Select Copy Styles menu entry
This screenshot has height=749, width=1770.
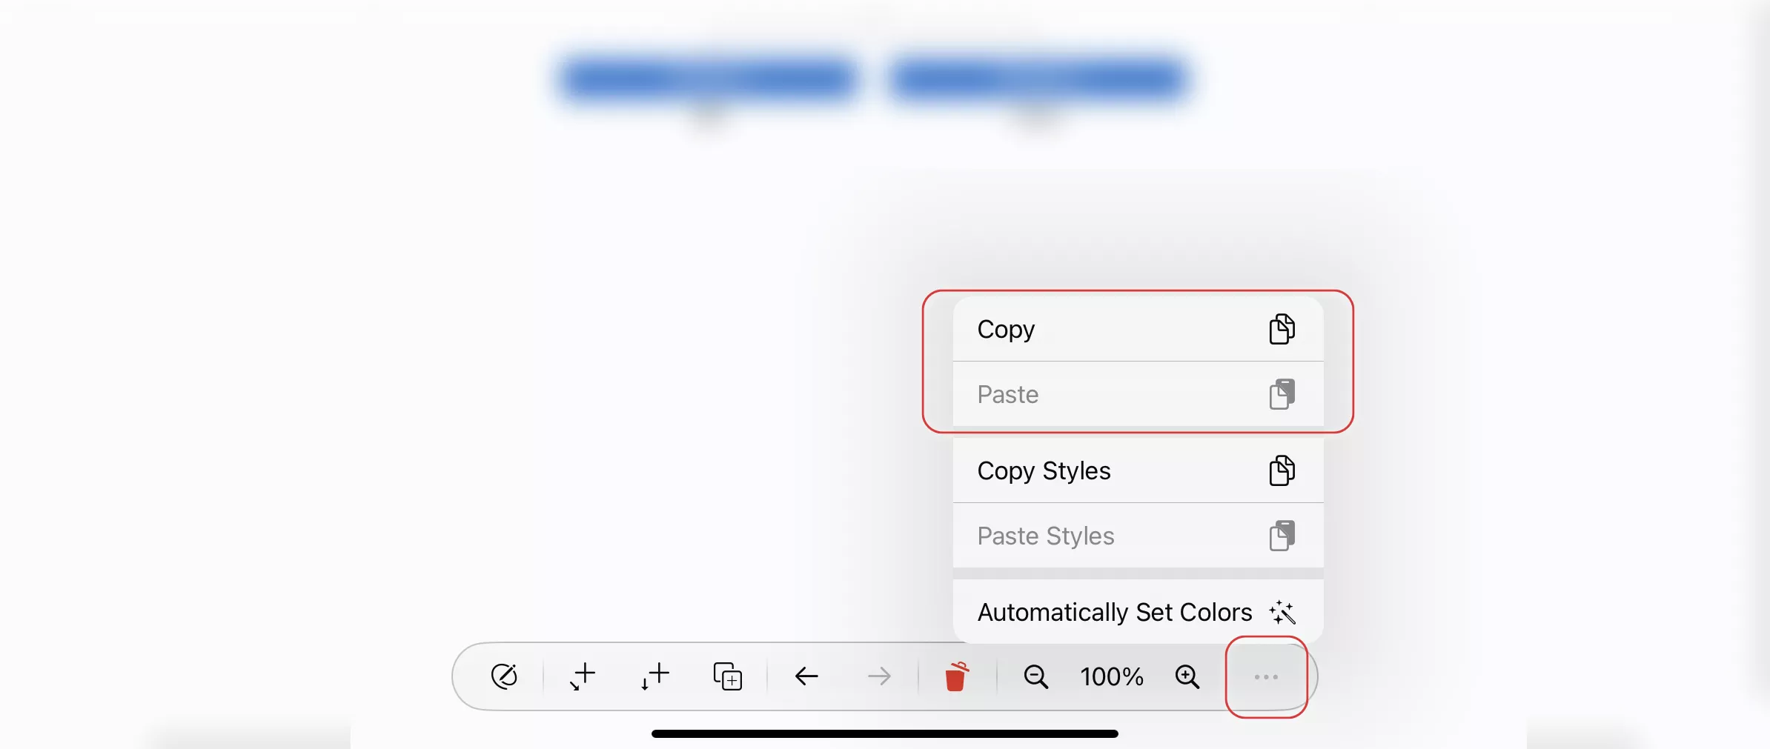(1138, 470)
